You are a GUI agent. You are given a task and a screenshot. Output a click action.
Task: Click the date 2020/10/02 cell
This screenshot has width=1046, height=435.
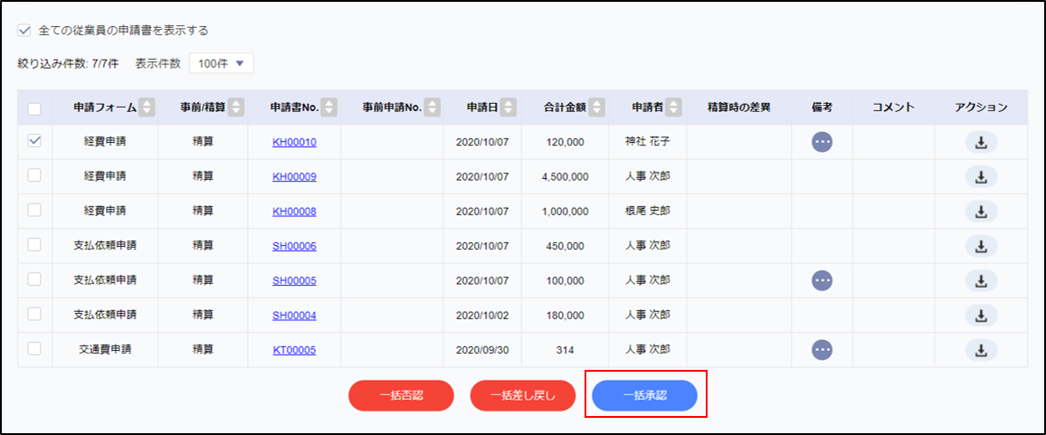482,316
